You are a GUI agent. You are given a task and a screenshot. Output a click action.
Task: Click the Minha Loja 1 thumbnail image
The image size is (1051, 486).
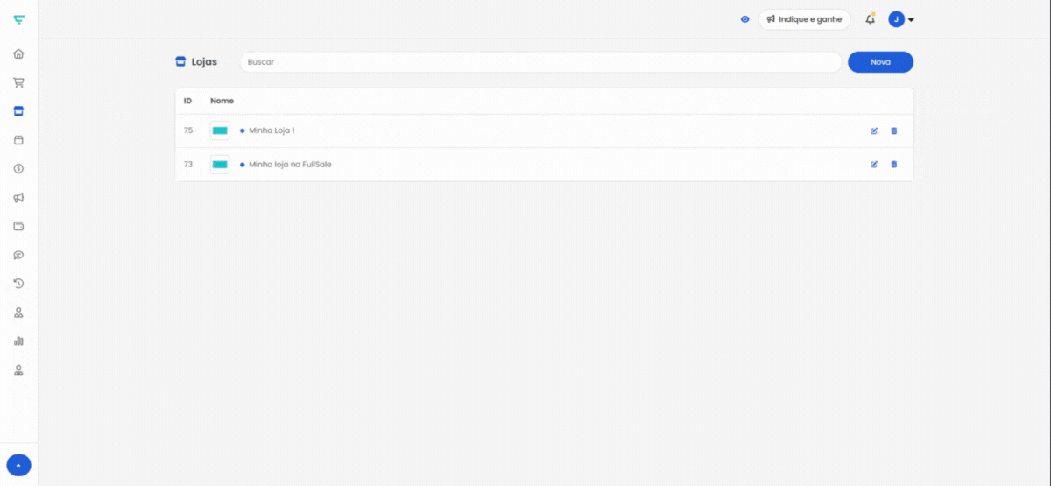pos(220,130)
